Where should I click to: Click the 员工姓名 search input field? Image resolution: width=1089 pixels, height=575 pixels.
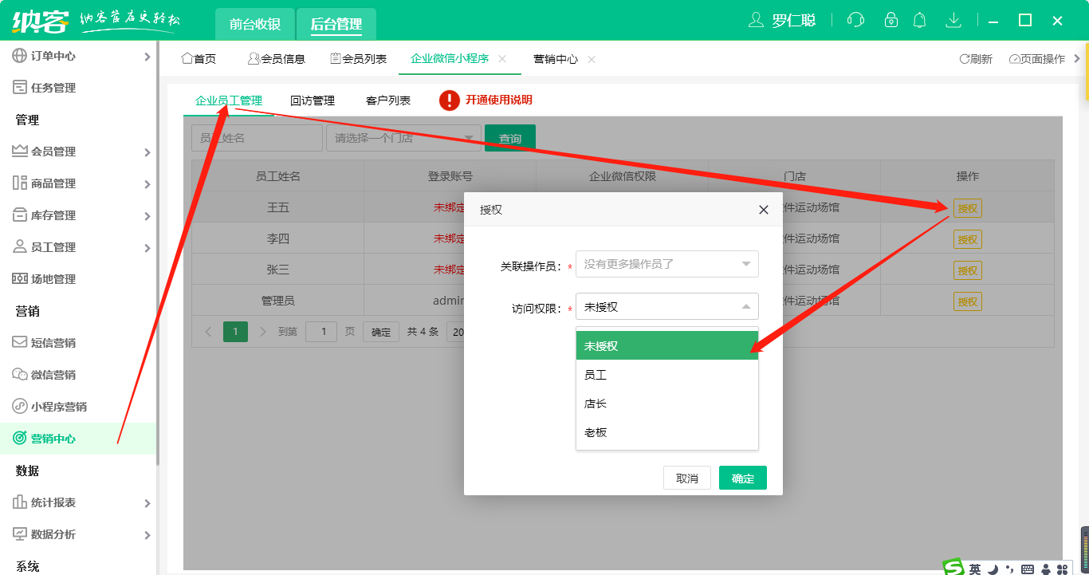coord(256,137)
